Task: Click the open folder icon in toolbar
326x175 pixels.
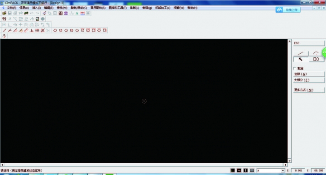Action: click(x=4, y=13)
